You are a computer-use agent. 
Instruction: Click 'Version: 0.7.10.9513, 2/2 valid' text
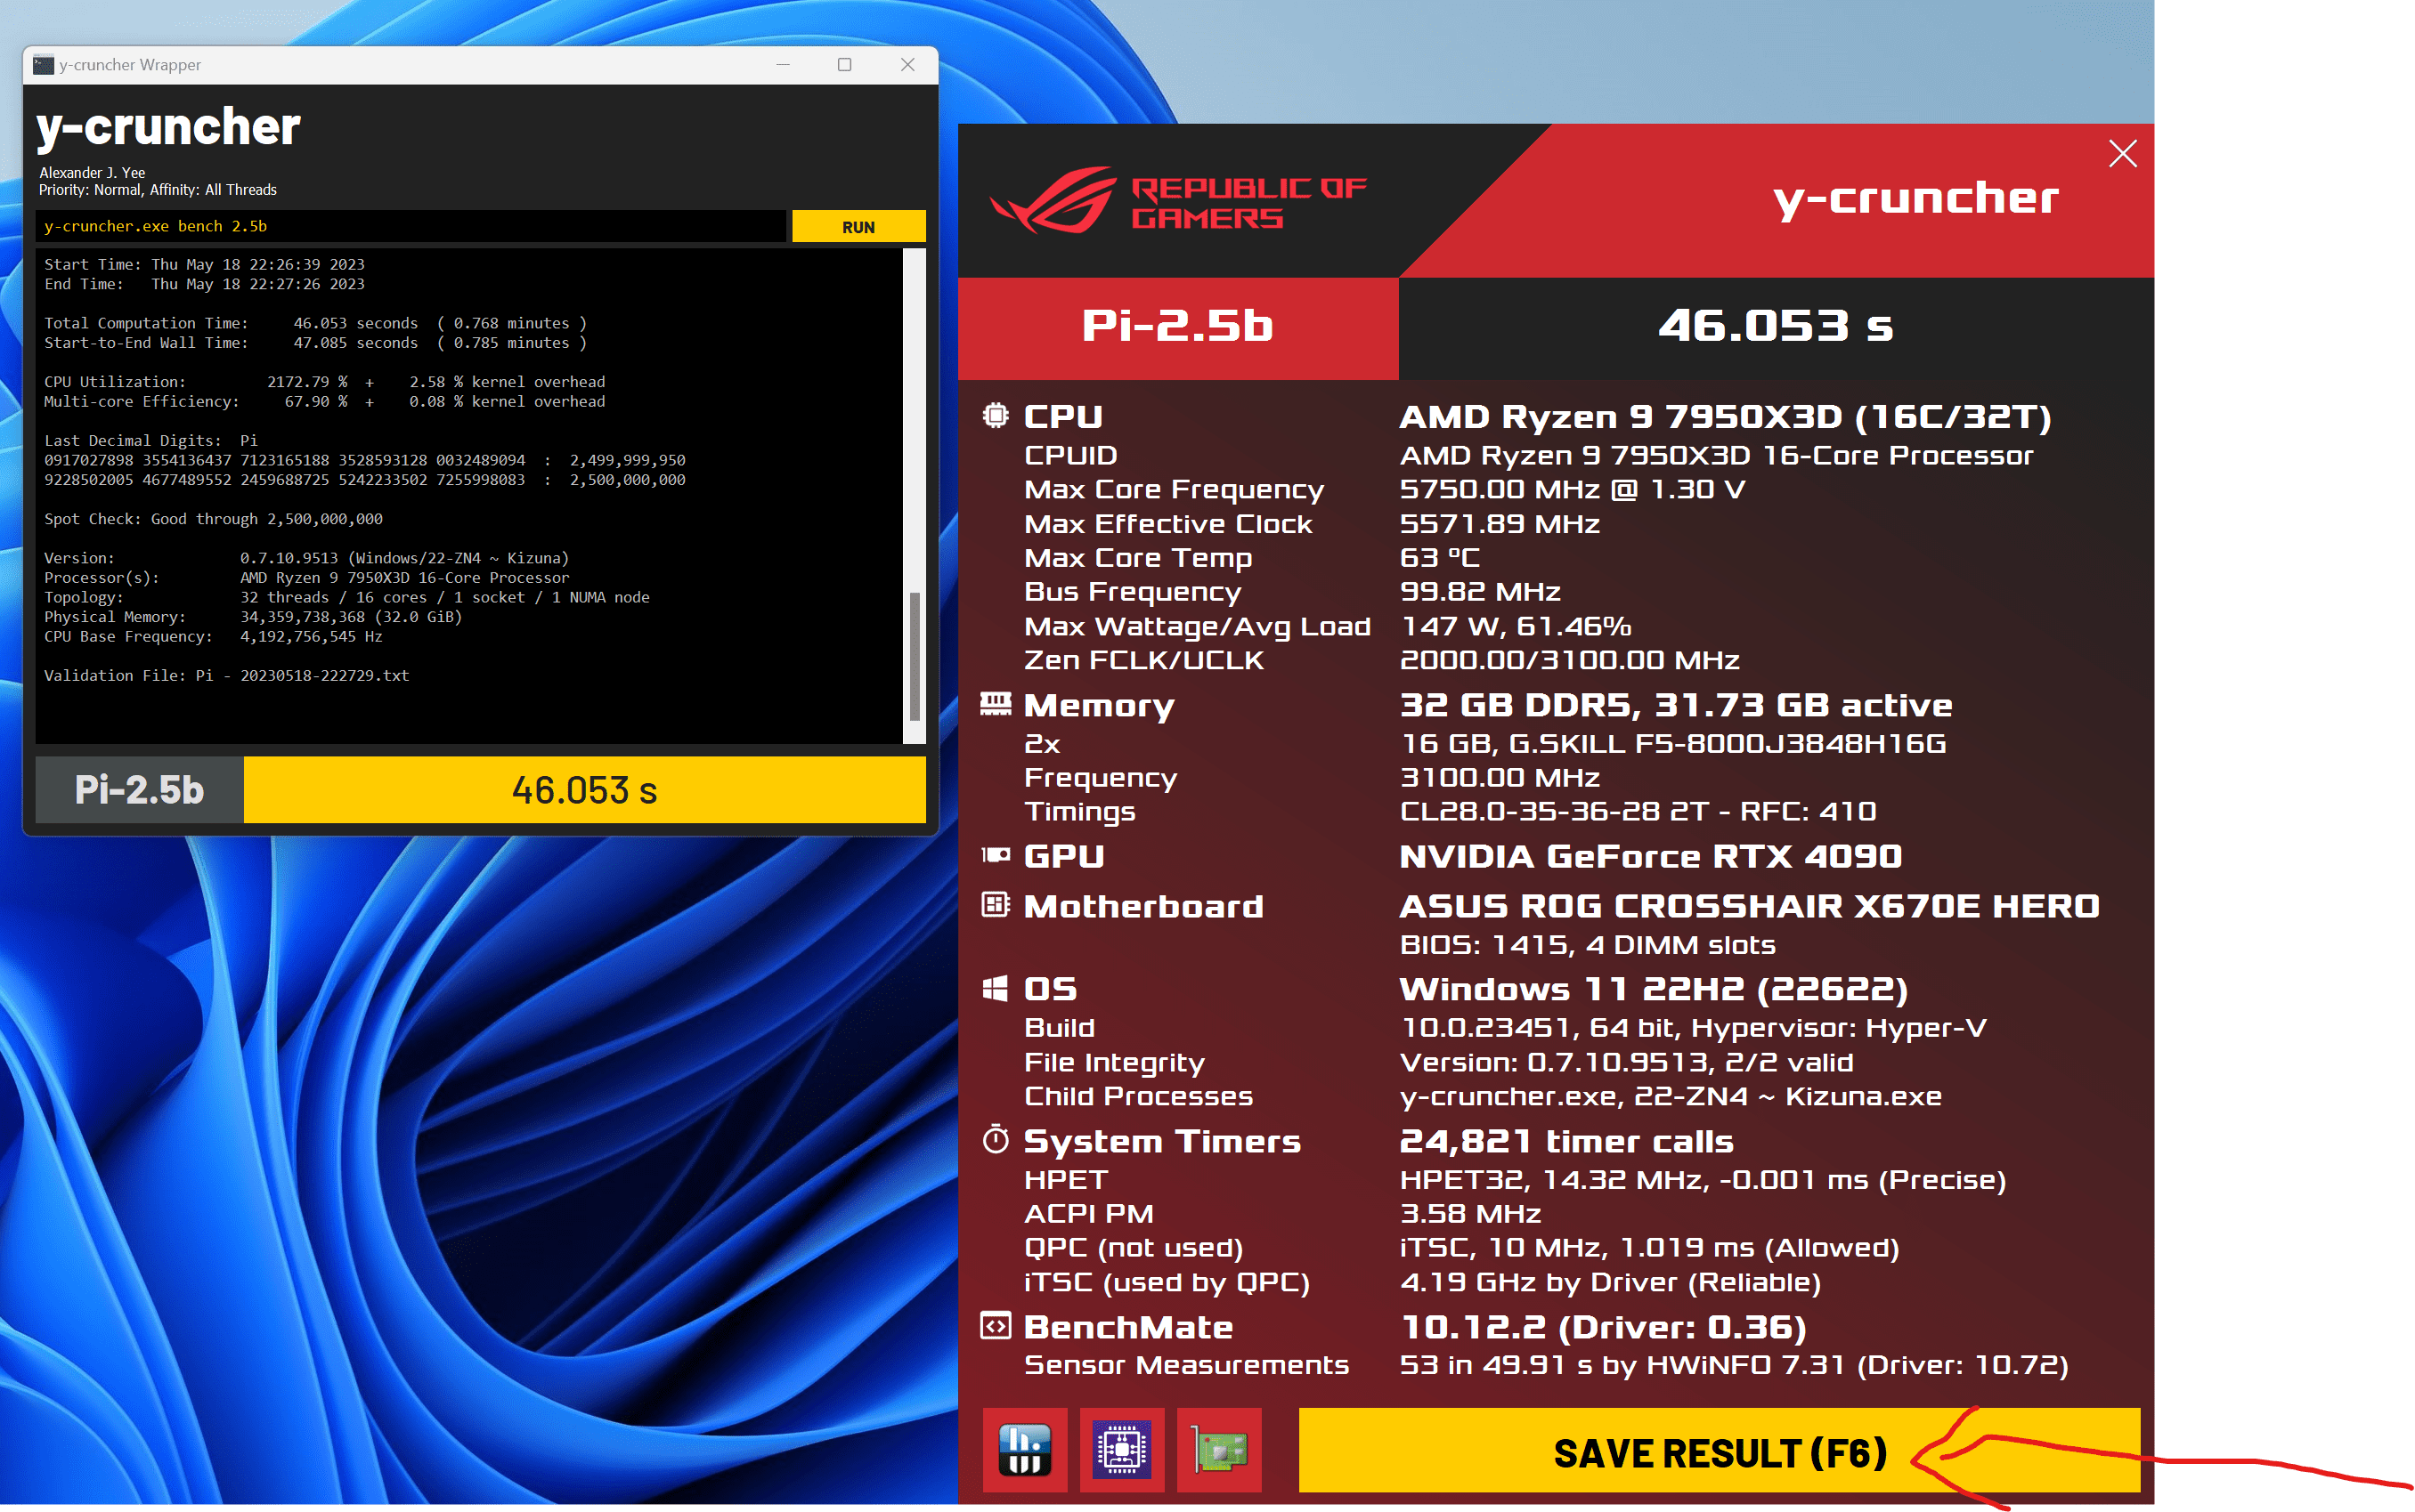click(x=1627, y=1063)
